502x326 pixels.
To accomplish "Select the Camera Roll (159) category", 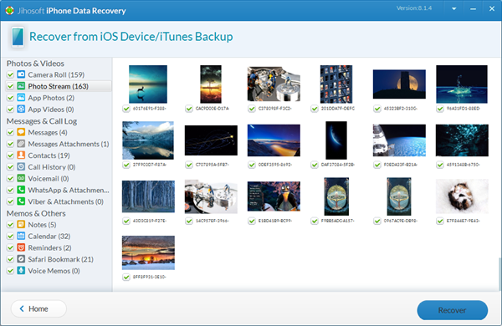I will [56, 74].
